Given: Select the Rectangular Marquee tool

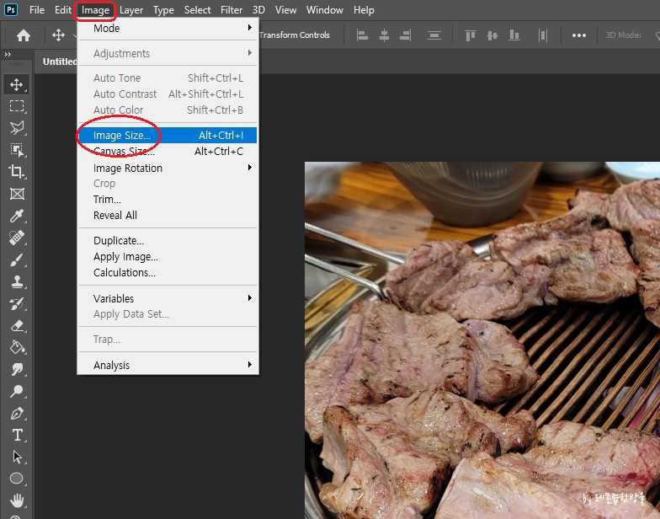Looking at the screenshot, I should pyautogui.click(x=17, y=106).
